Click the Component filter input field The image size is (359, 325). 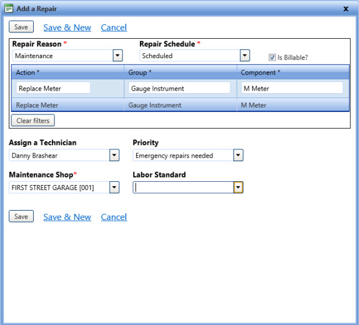(292, 88)
